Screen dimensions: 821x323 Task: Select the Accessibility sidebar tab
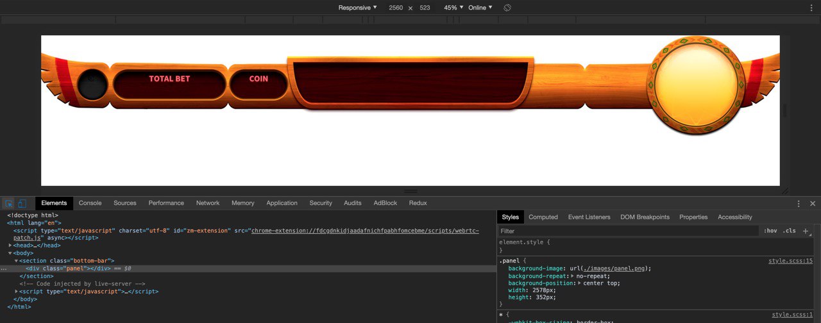(x=735, y=217)
